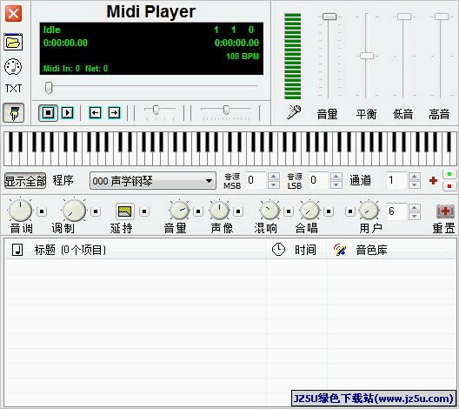Viewport: 459px width, 409px height.
Task: Click the red plus add channel icon
Action: (433, 180)
